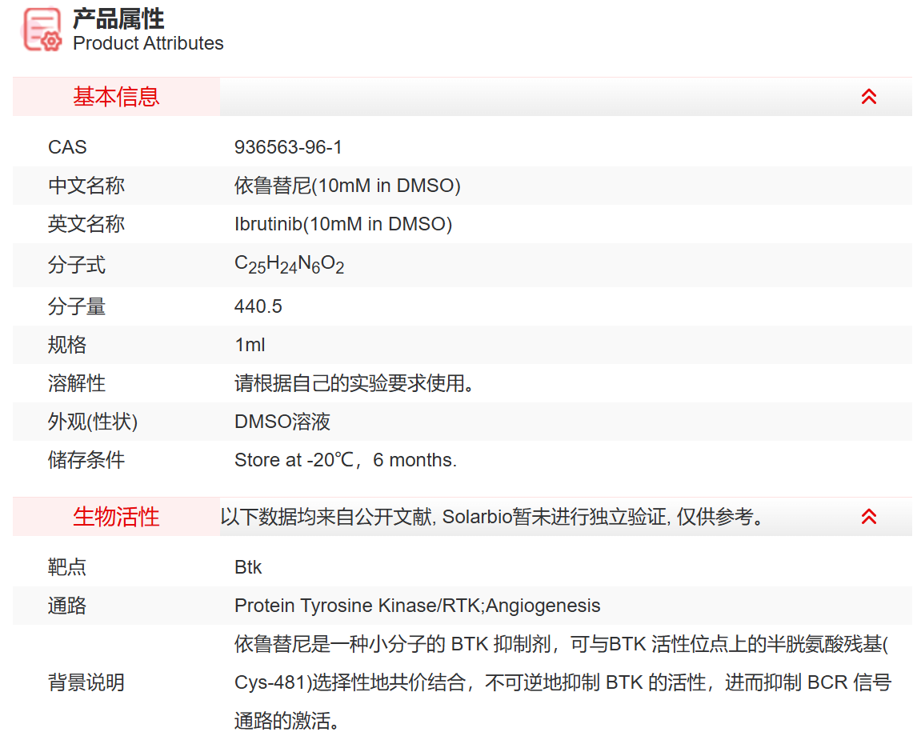
Task: Click the 储存条件 label
Action: pyautogui.click(x=86, y=460)
